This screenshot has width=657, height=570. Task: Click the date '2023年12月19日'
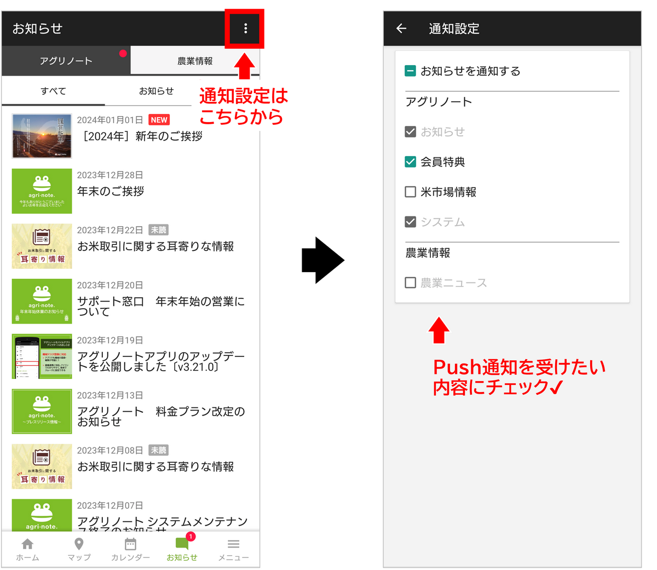pos(110,340)
